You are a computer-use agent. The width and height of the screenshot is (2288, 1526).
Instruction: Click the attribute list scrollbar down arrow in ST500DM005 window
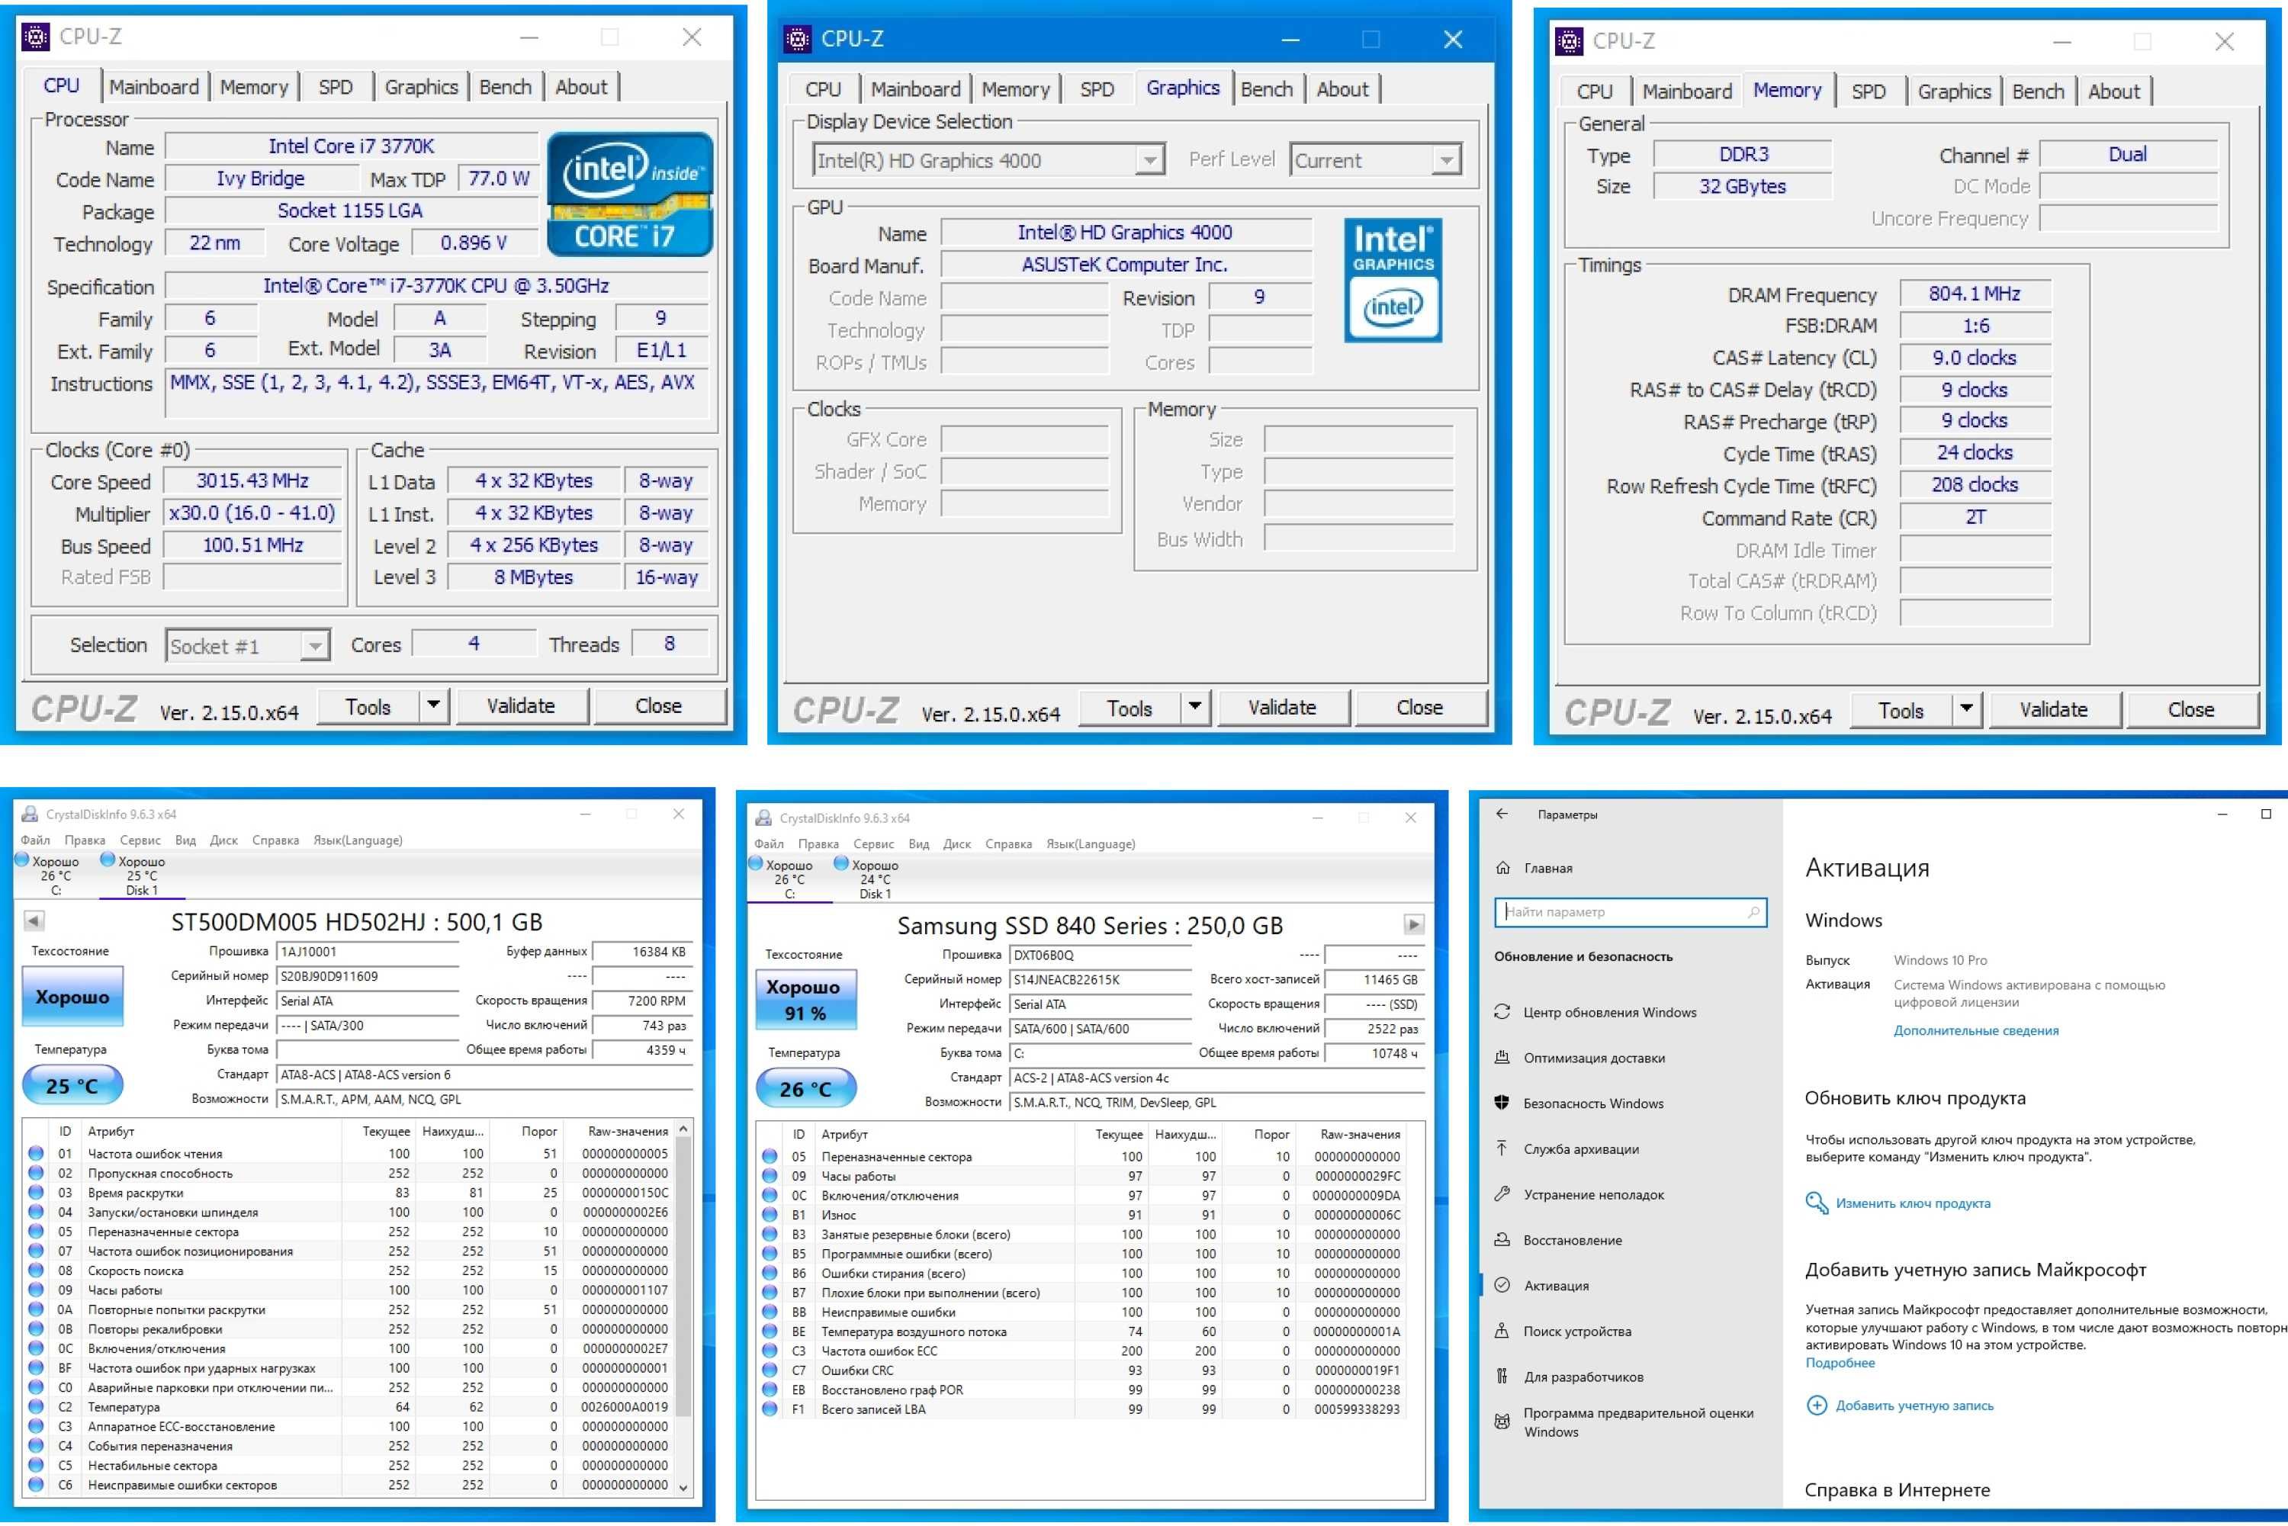683,1486
